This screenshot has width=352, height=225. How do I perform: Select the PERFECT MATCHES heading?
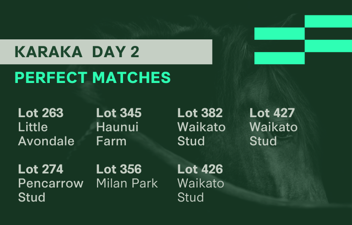click(x=92, y=77)
